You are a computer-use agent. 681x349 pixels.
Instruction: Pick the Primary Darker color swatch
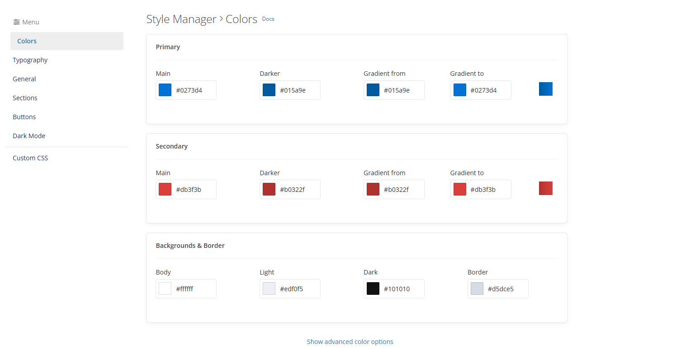click(269, 90)
